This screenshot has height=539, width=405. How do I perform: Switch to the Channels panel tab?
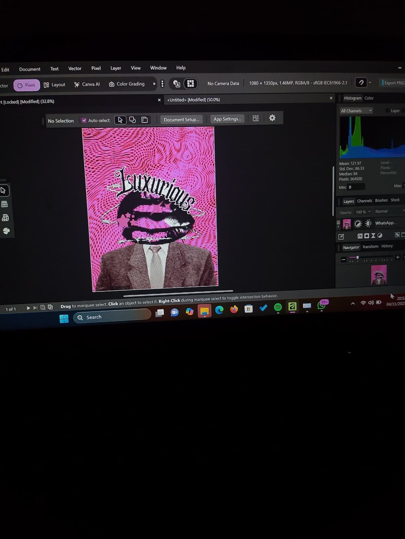tap(365, 201)
